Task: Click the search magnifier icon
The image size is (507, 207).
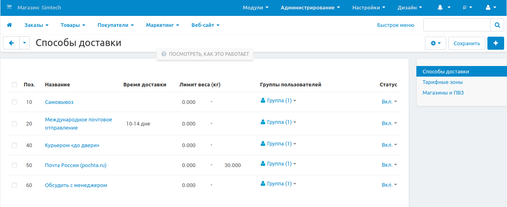Action: [x=497, y=25]
